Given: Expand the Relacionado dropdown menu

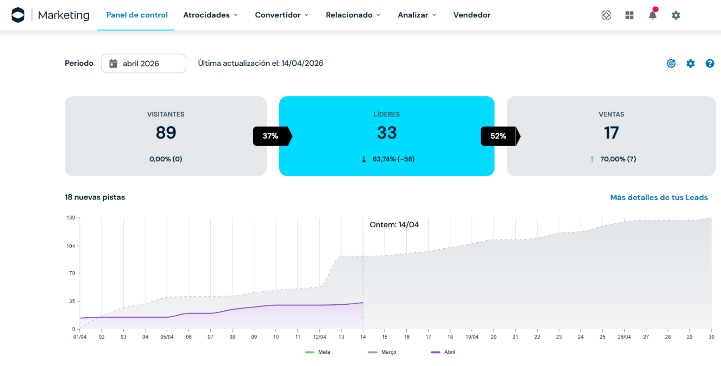Looking at the screenshot, I should 353,15.
